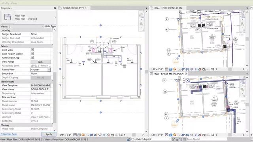Click the Properties panel vertical scrollbar
Viewport: 253px width, 142px height.
point(55,97)
